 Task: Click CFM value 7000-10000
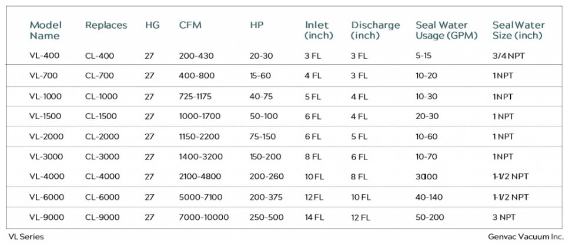point(203,218)
